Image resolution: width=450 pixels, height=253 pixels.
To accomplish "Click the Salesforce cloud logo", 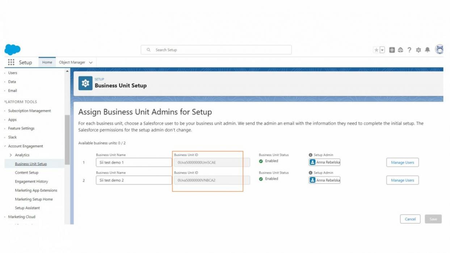I will [x=12, y=50].
